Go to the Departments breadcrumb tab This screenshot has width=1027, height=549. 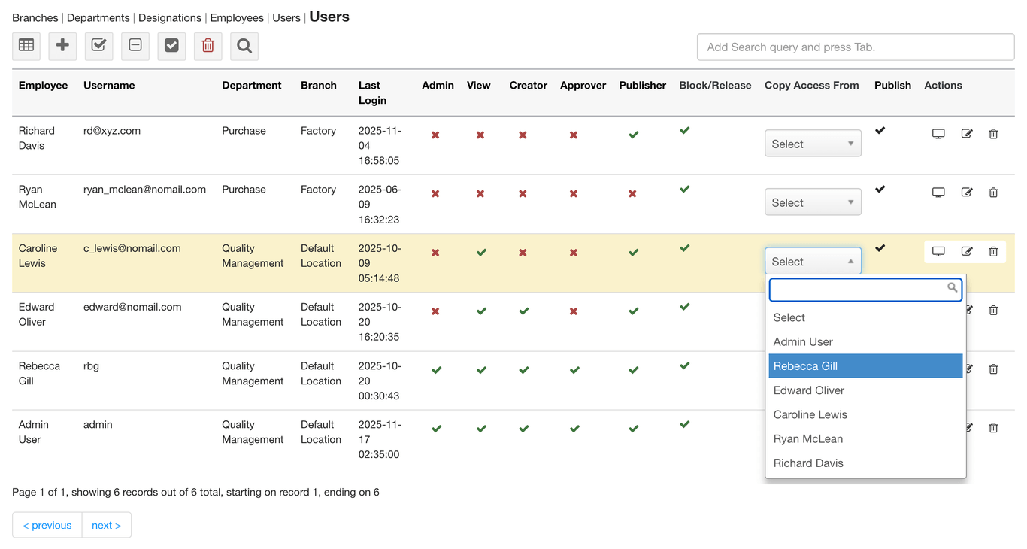[x=98, y=18]
